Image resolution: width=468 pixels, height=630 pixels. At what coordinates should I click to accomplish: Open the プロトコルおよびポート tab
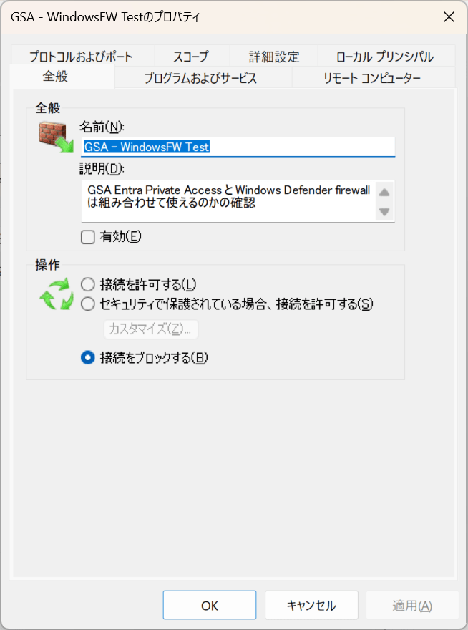[x=81, y=57]
